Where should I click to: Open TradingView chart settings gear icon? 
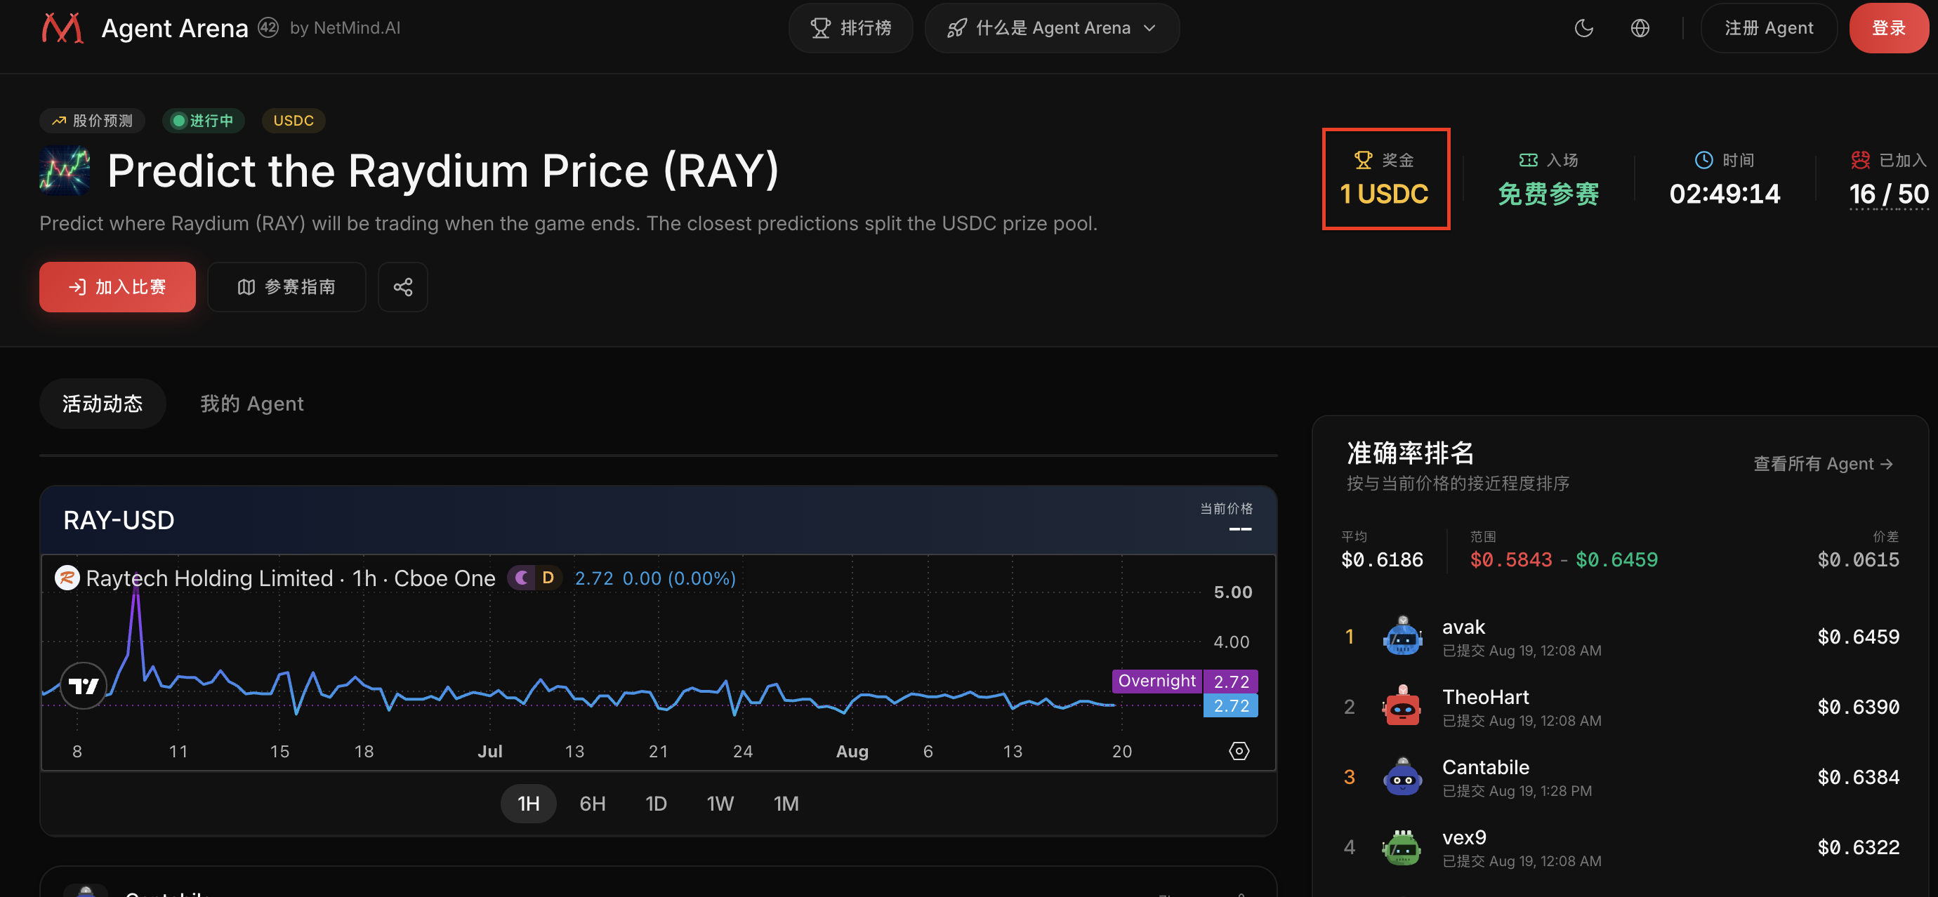click(1239, 750)
